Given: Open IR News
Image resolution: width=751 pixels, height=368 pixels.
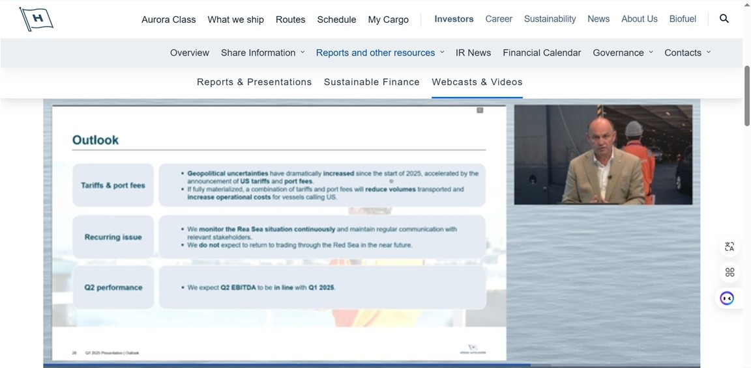Looking at the screenshot, I should 473,53.
